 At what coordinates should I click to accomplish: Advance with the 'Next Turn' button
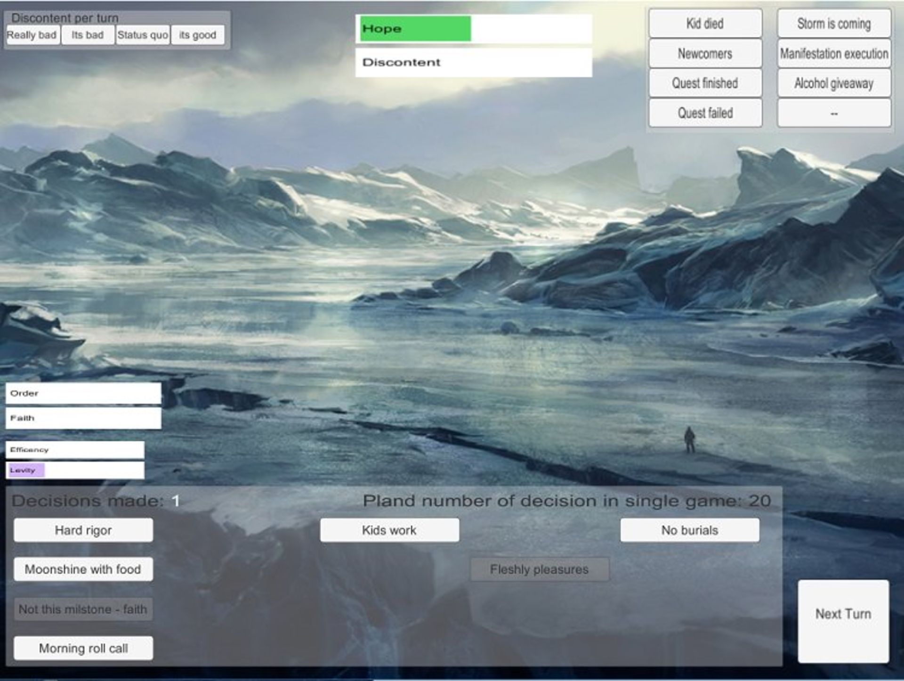[x=843, y=621]
